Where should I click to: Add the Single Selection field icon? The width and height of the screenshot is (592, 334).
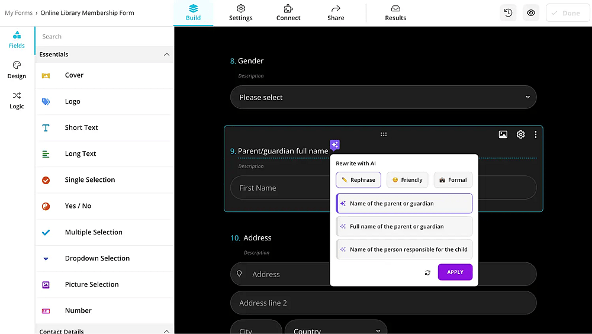tap(46, 180)
